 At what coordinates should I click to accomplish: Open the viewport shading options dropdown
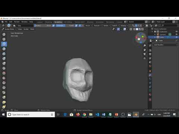145,29
